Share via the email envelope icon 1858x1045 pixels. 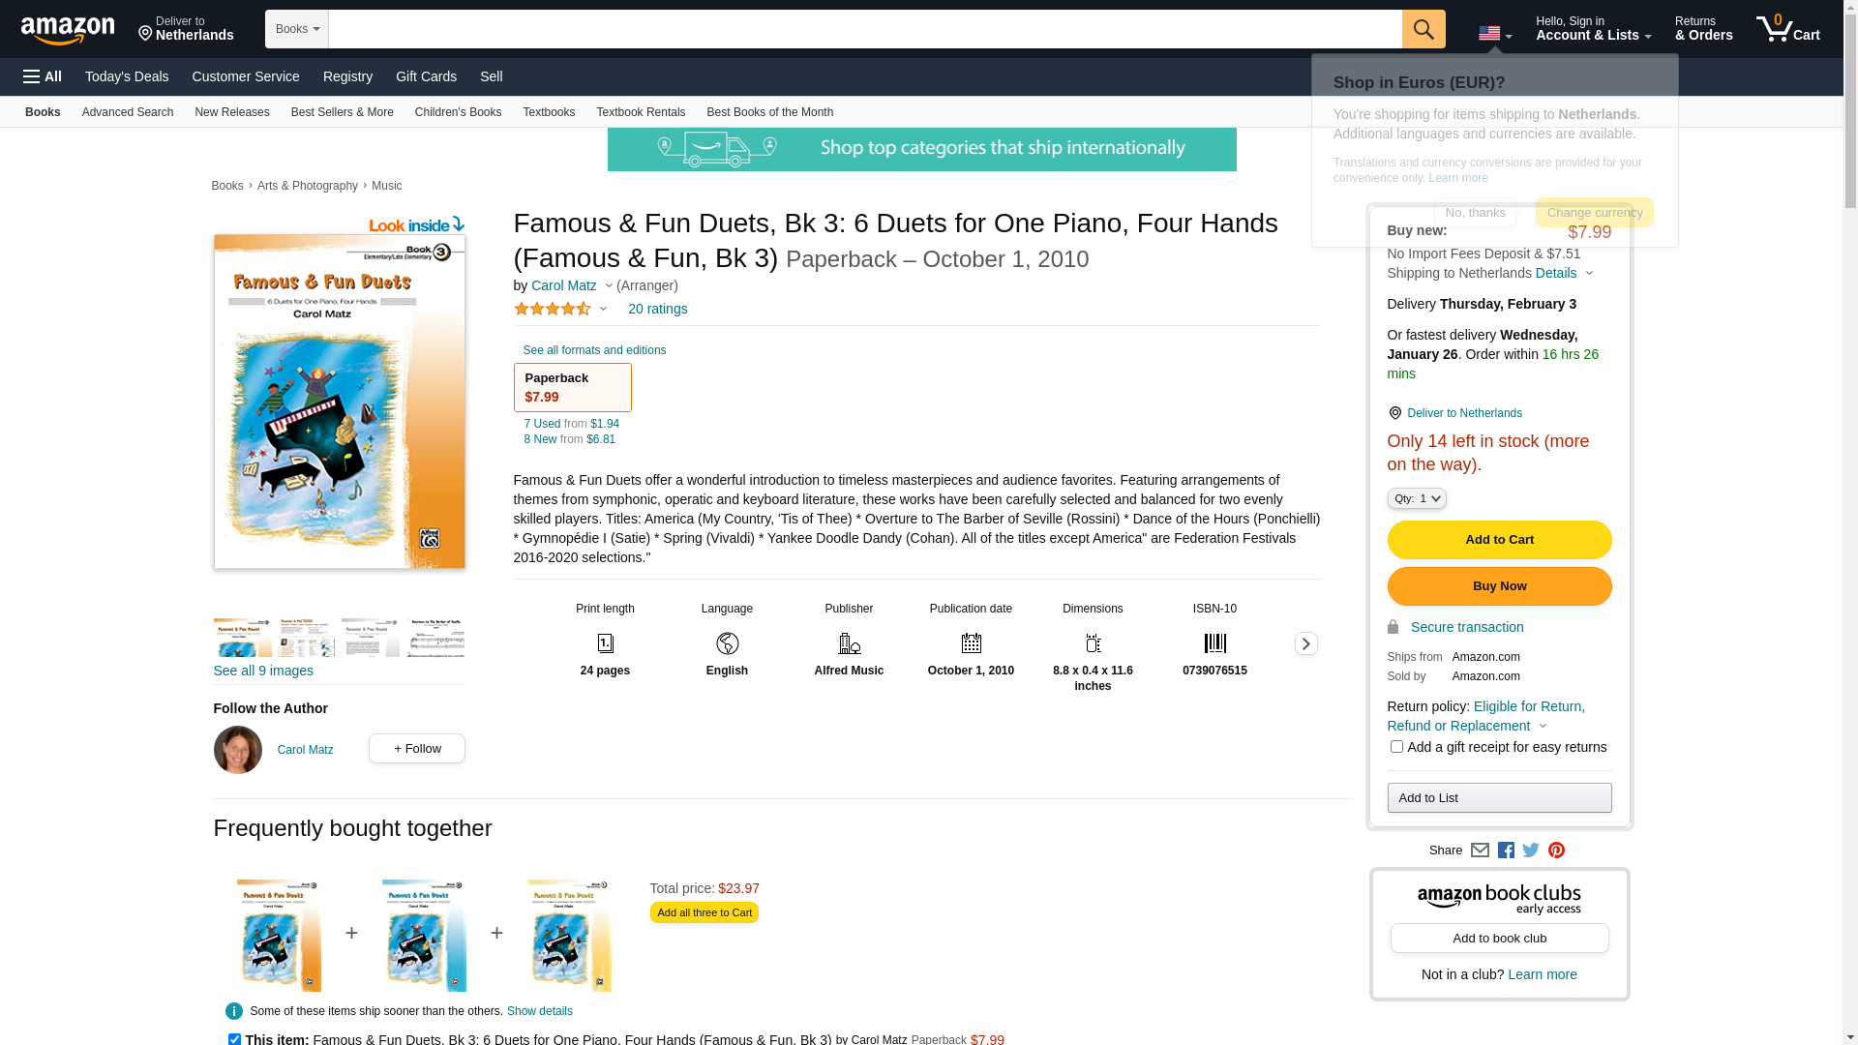pos(1480,851)
